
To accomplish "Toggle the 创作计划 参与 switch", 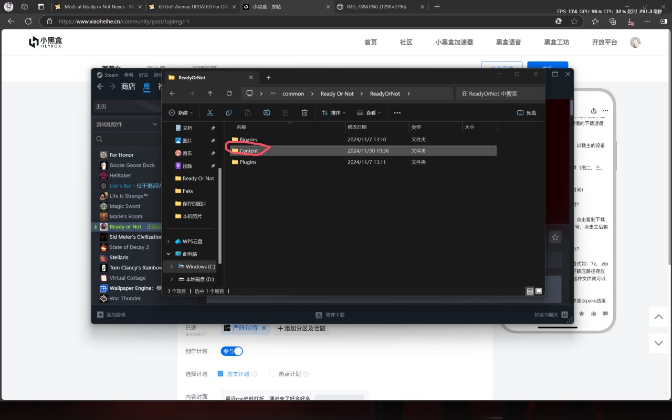I will [x=232, y=351].
